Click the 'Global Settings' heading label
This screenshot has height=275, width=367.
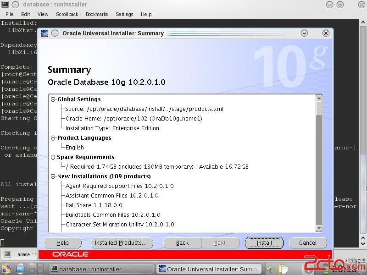[79, 99]
